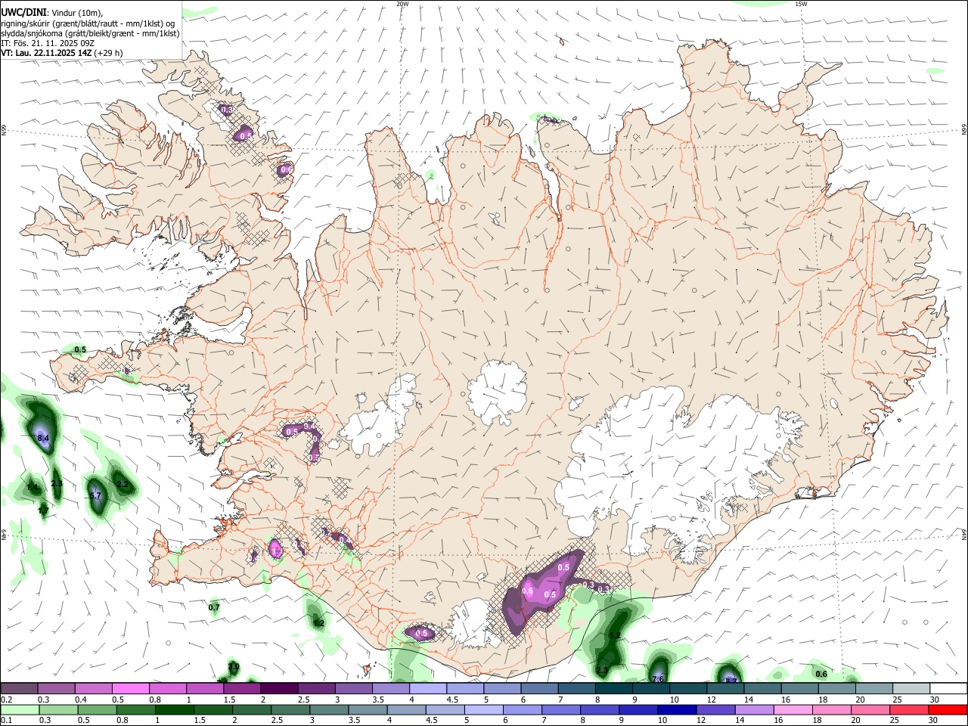Select the dark mauve 0.2 swatch in upper legend
Viewport: 968px width, 726px height.
(x=19, y=688)
